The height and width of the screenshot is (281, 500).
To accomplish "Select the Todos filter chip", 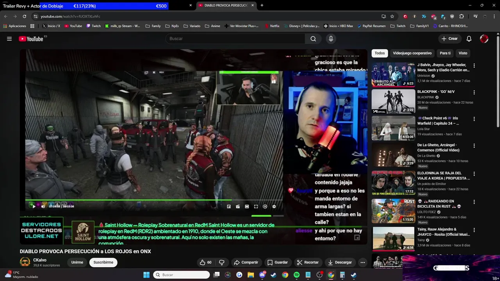I will [x=380, y=53].
